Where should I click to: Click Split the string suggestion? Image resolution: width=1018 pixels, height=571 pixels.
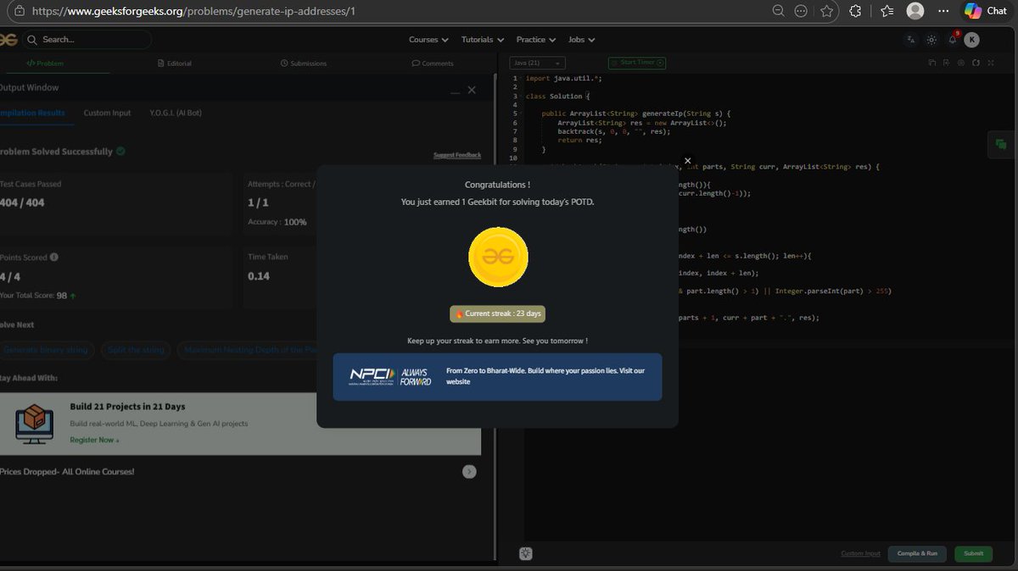tap(137, 349)
